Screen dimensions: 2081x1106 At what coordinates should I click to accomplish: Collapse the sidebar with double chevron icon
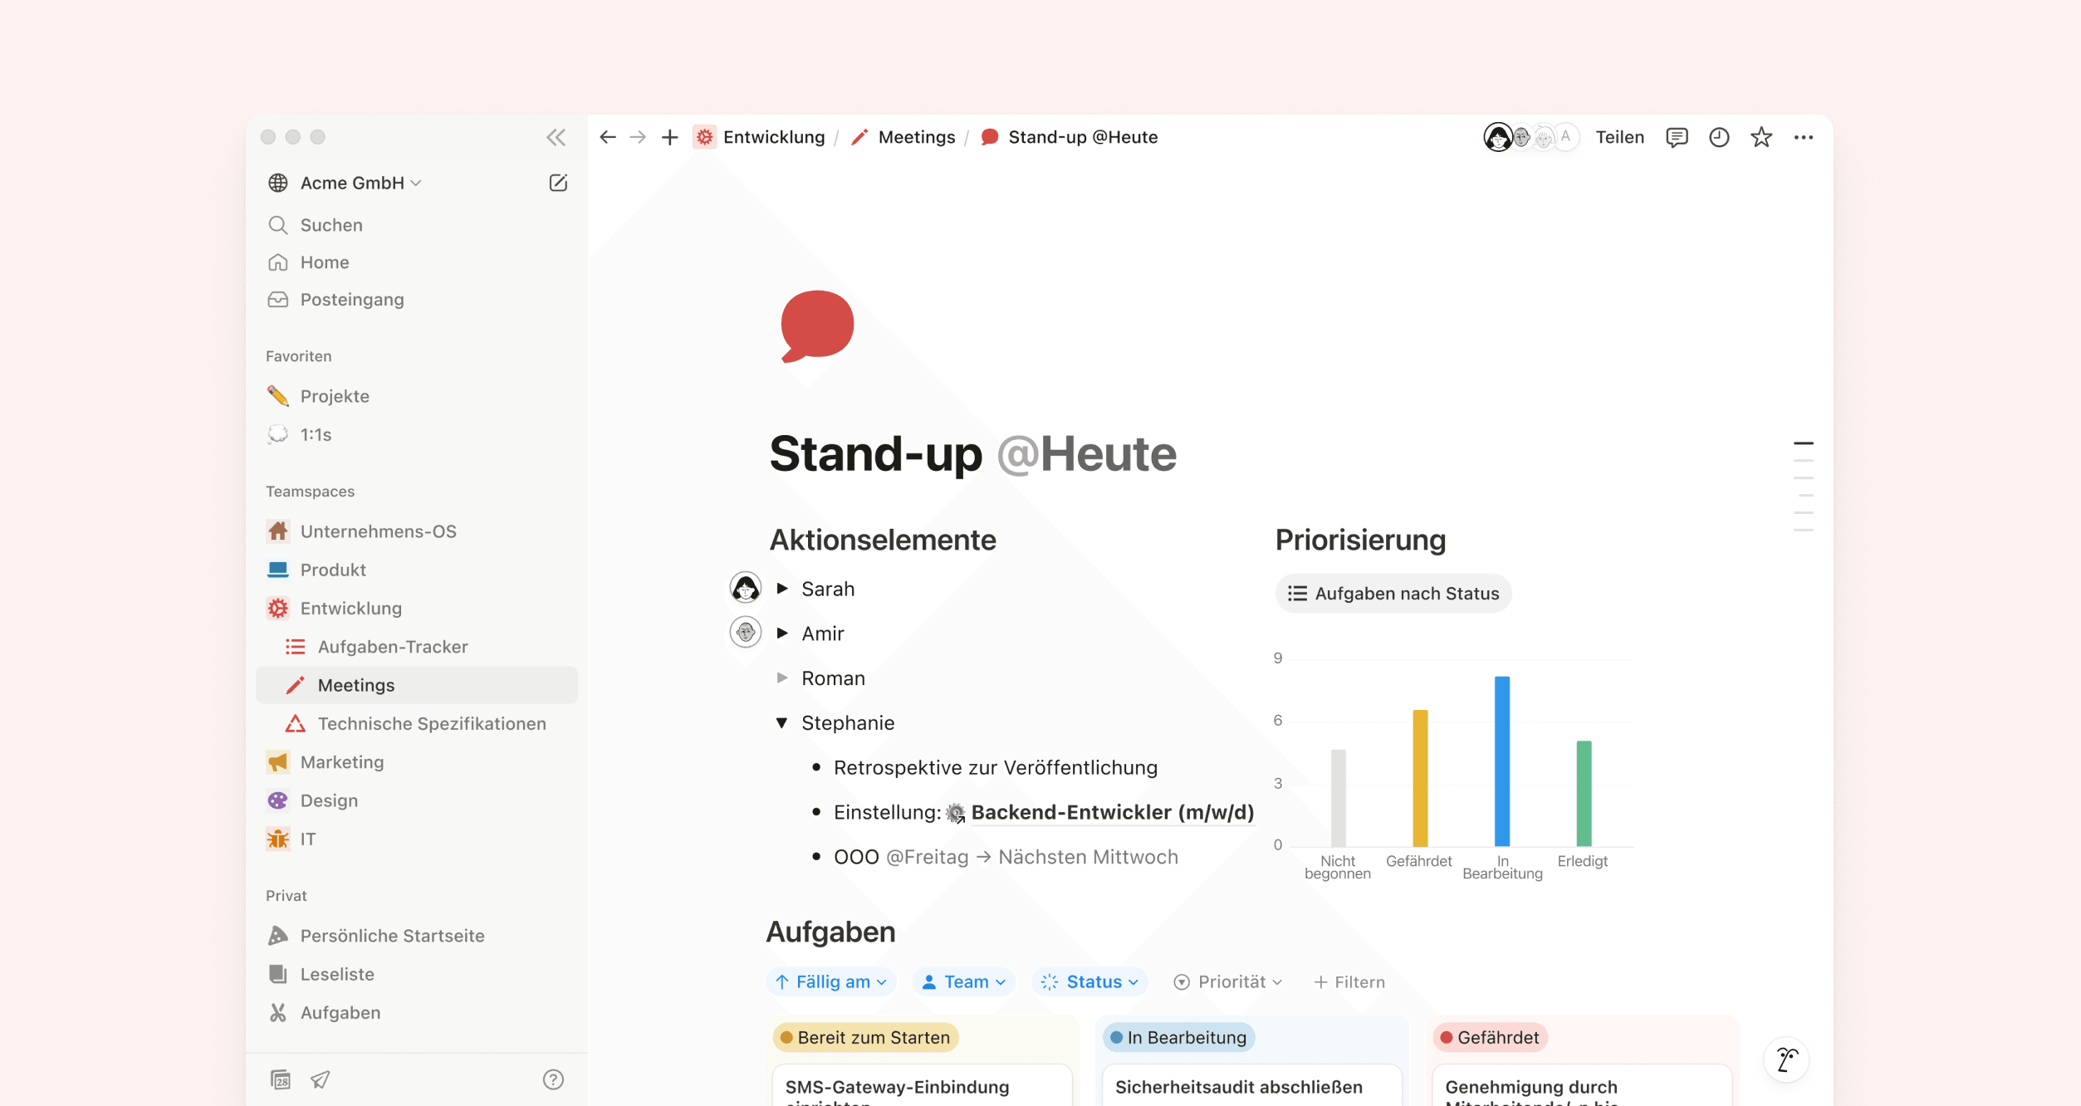556,137
